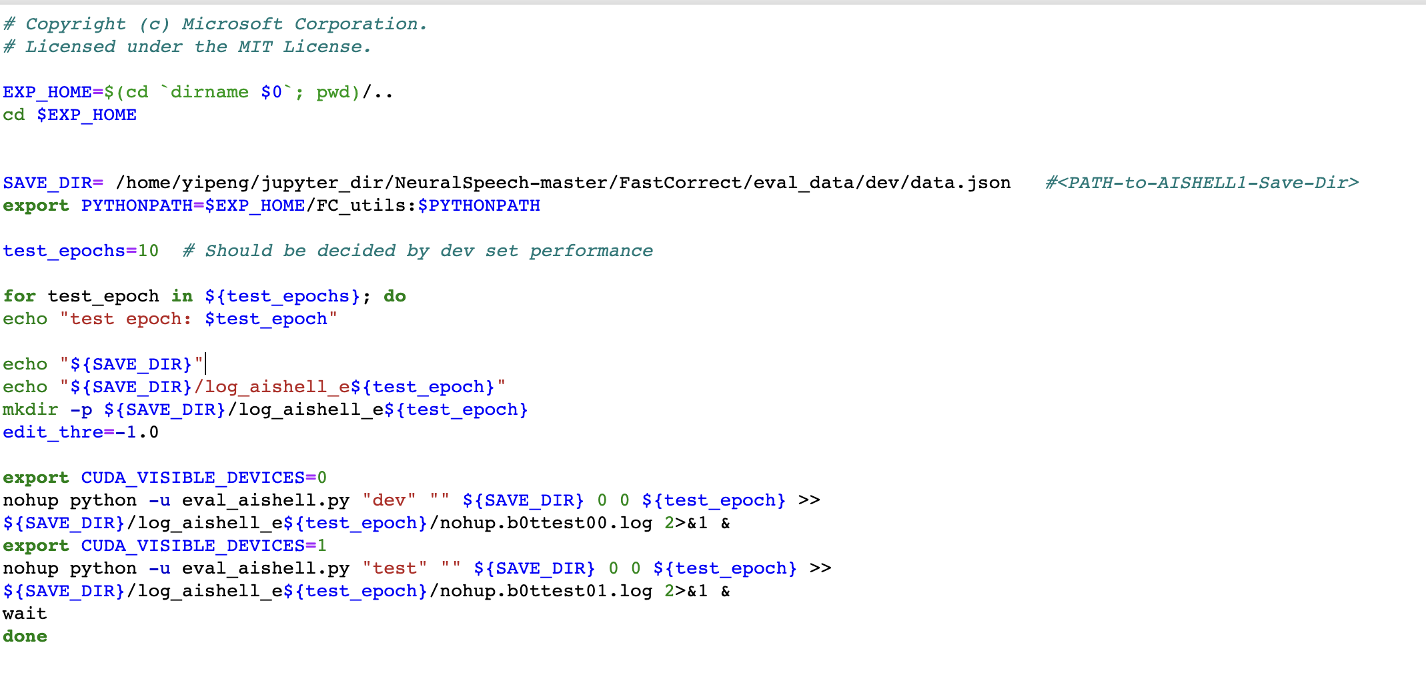Click the for test_epoch in loop line

point(204,296)
